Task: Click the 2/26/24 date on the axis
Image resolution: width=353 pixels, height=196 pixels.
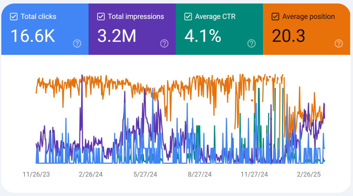Action: tap(91, 174)
